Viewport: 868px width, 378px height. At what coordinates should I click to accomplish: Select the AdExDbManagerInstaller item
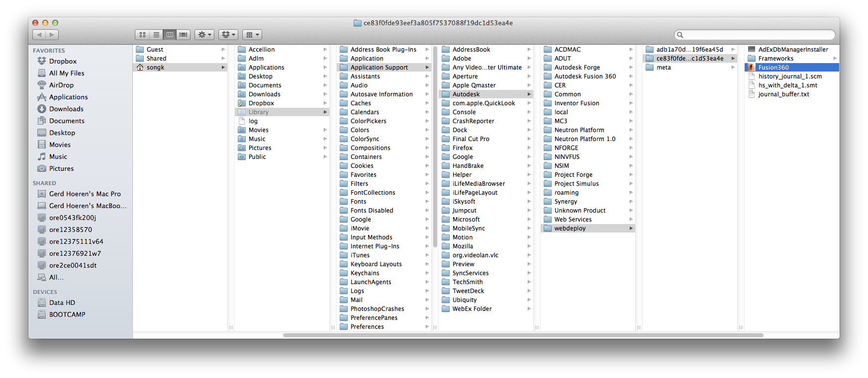pyautogui.click(x=792, y=50)
